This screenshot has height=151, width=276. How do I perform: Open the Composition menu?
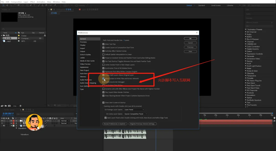pos(16,2)
